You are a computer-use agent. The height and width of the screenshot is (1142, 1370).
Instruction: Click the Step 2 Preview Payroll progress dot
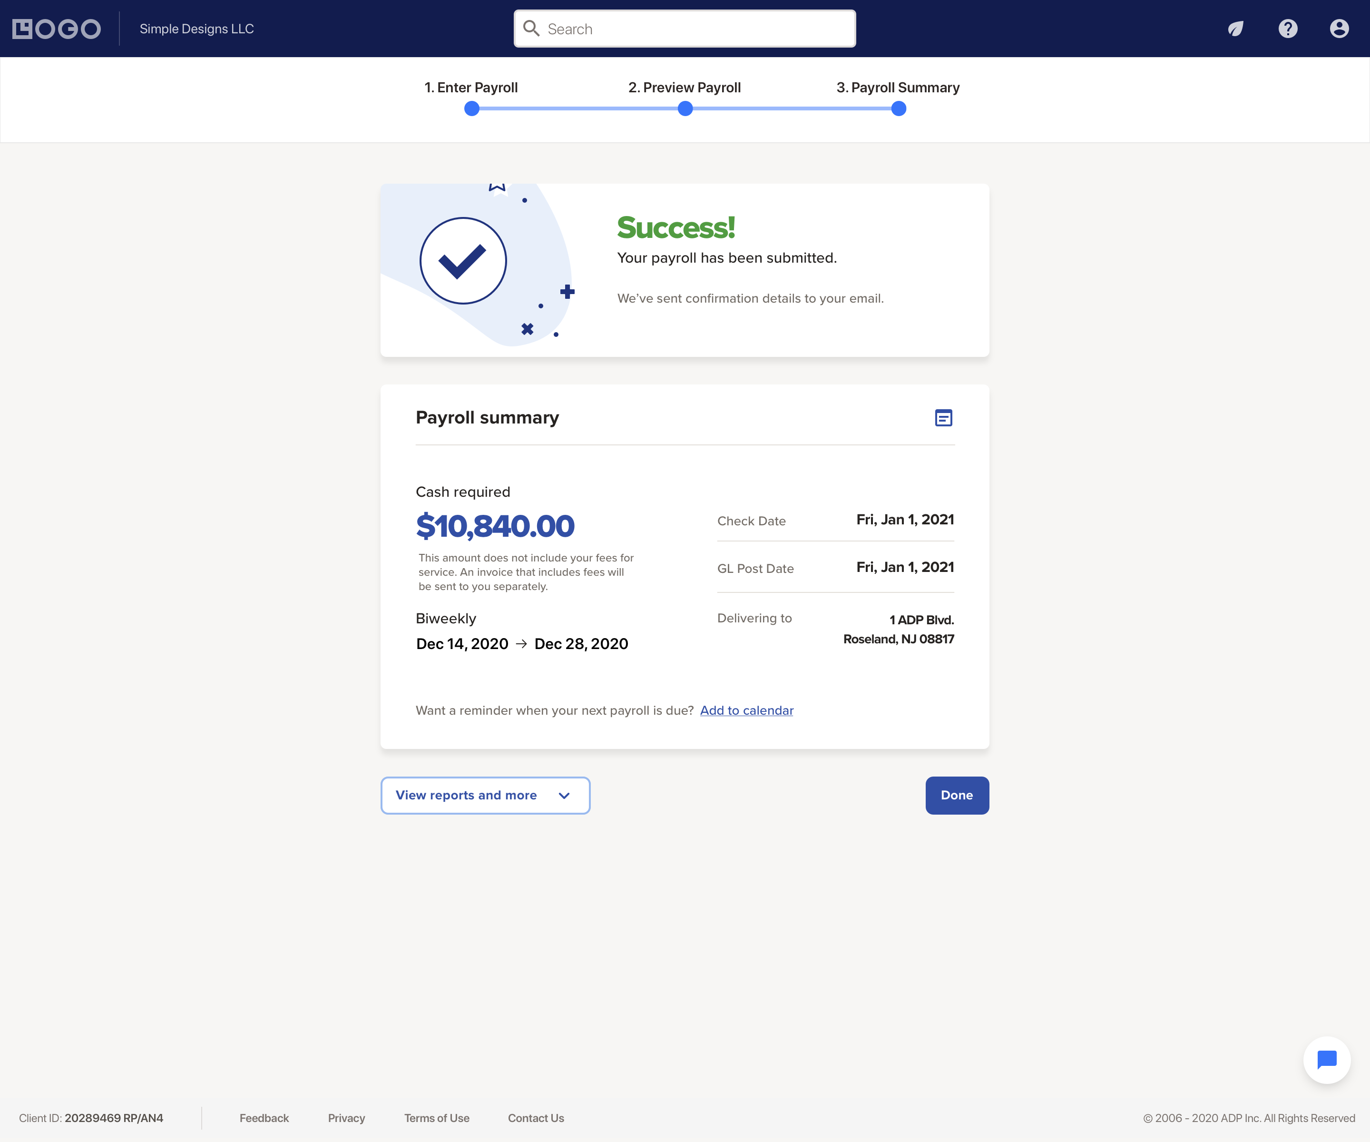point(685,107)
